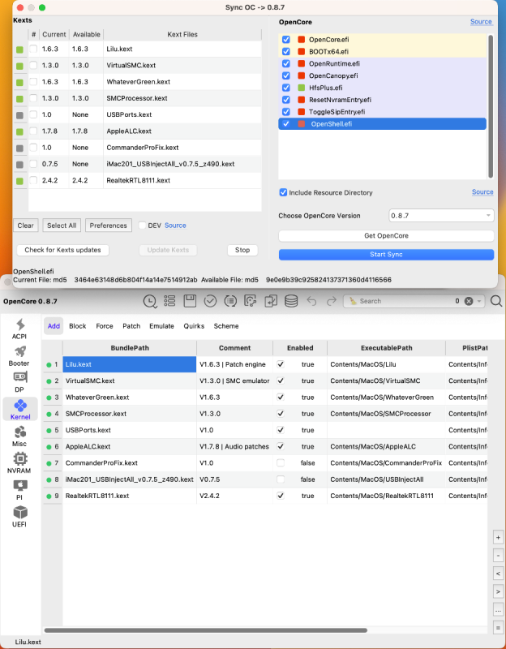Click Check for Kexts updates
The image size is (506, 649).
(x=63, y=250)
